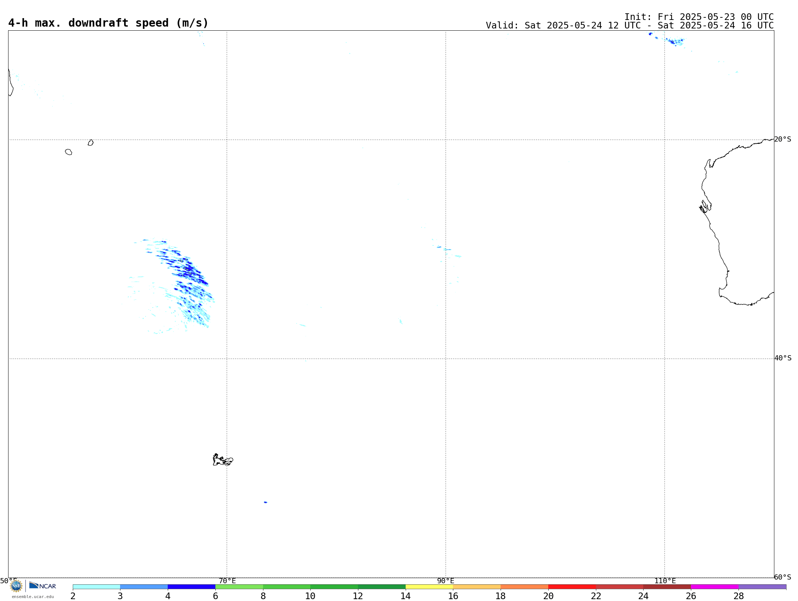
Task: Click the colorbar tick label '20'
Action: coord(548,596)
